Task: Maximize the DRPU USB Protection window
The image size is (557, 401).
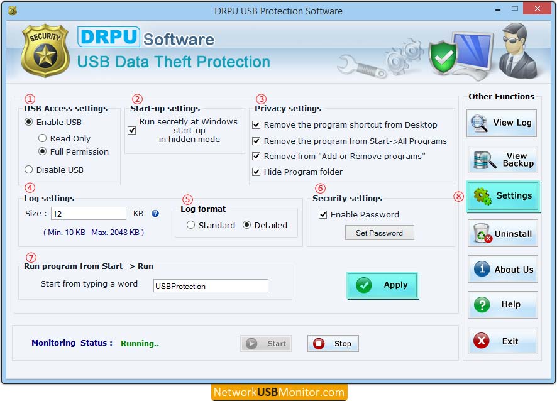Action: [515, 9]
